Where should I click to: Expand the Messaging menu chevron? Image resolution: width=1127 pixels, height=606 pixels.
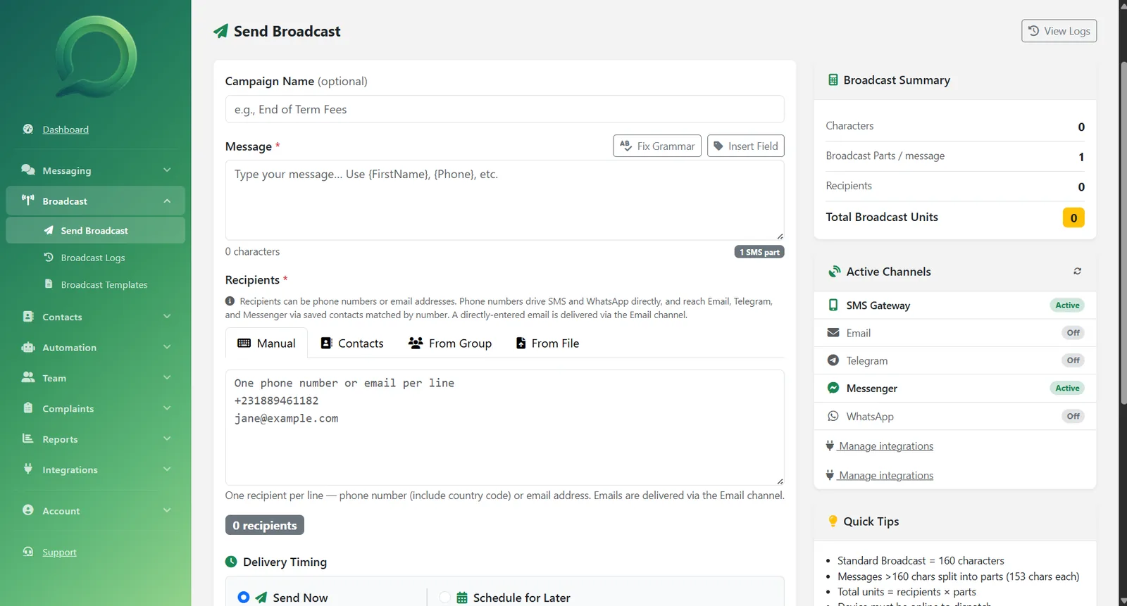click(x=167, y=170)
